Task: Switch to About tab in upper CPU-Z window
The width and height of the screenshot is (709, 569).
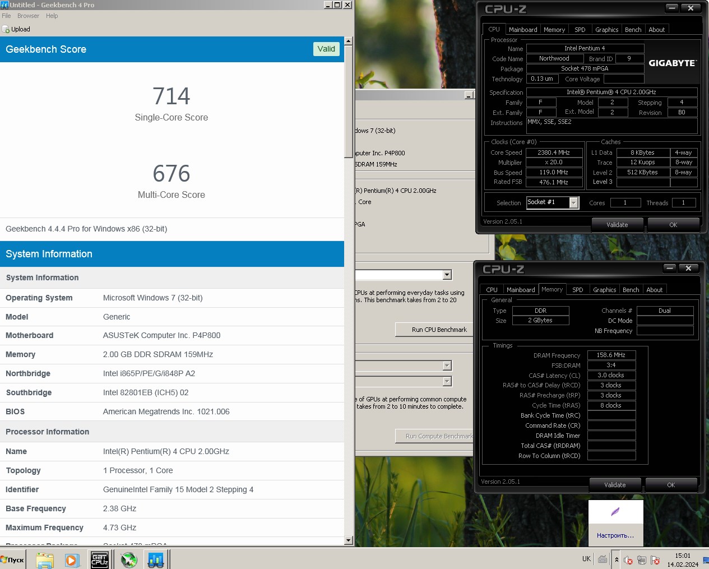Action: tap(657, 30)
